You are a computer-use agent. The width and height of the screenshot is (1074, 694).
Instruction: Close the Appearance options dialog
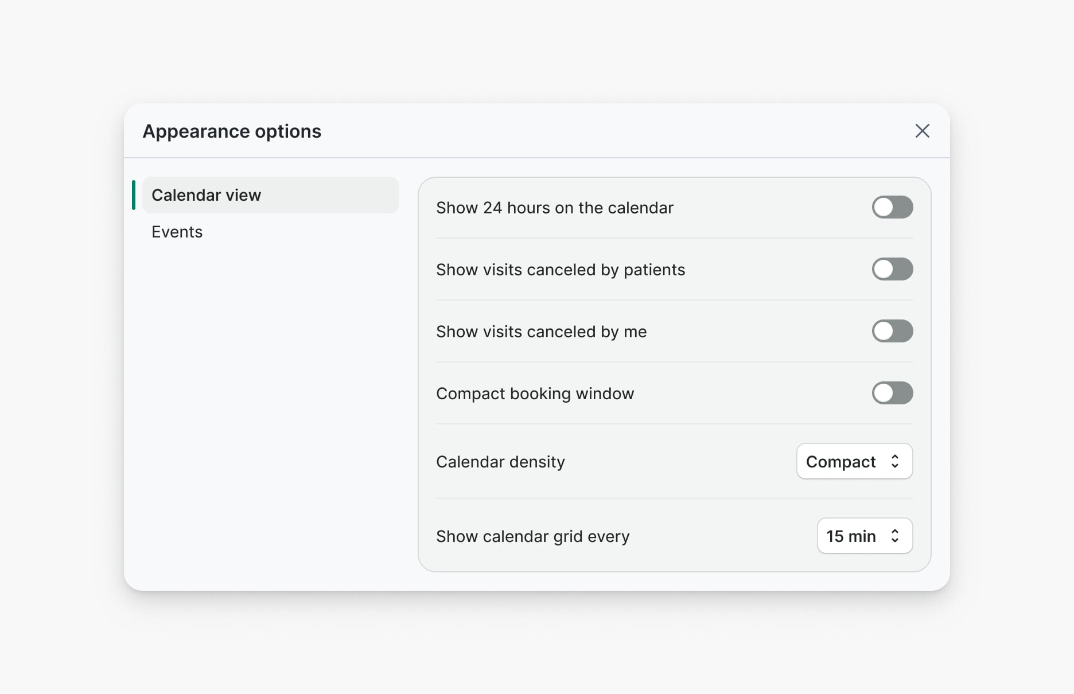point(922,131)
